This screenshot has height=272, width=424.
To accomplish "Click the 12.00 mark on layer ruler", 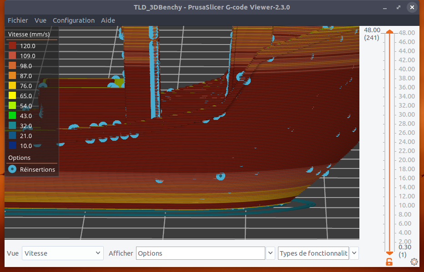I will tap(407, 196).
